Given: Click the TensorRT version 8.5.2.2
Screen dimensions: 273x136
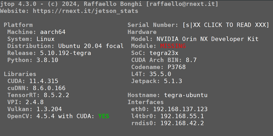Looking at the screenshot, I should tap(56, 95).
